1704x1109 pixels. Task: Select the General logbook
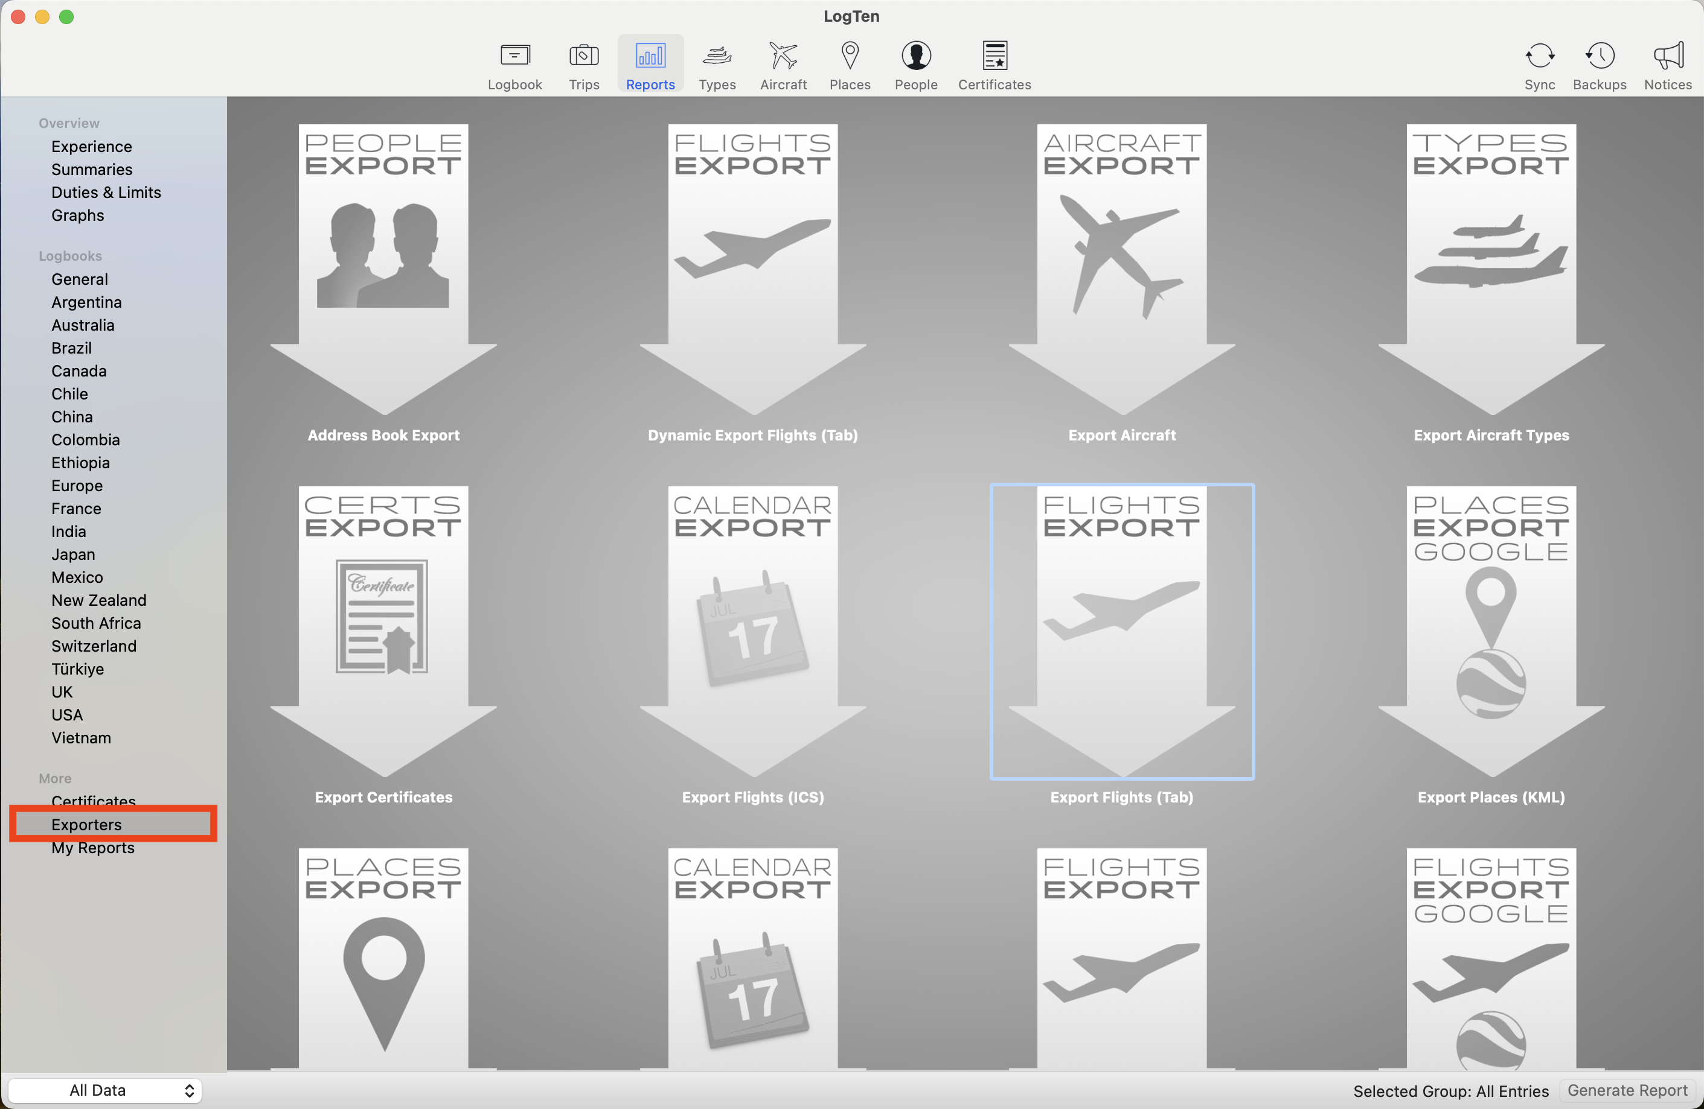coord(80,279)
